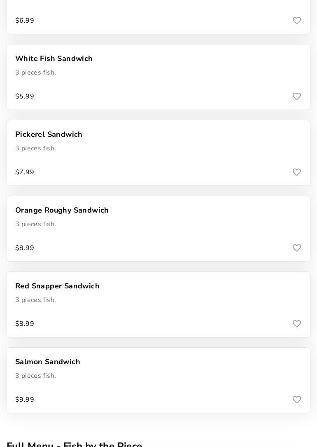Click the Orange Roughy $8.99 price
Viewport: 317px width, 447px height.
[25, 248]
